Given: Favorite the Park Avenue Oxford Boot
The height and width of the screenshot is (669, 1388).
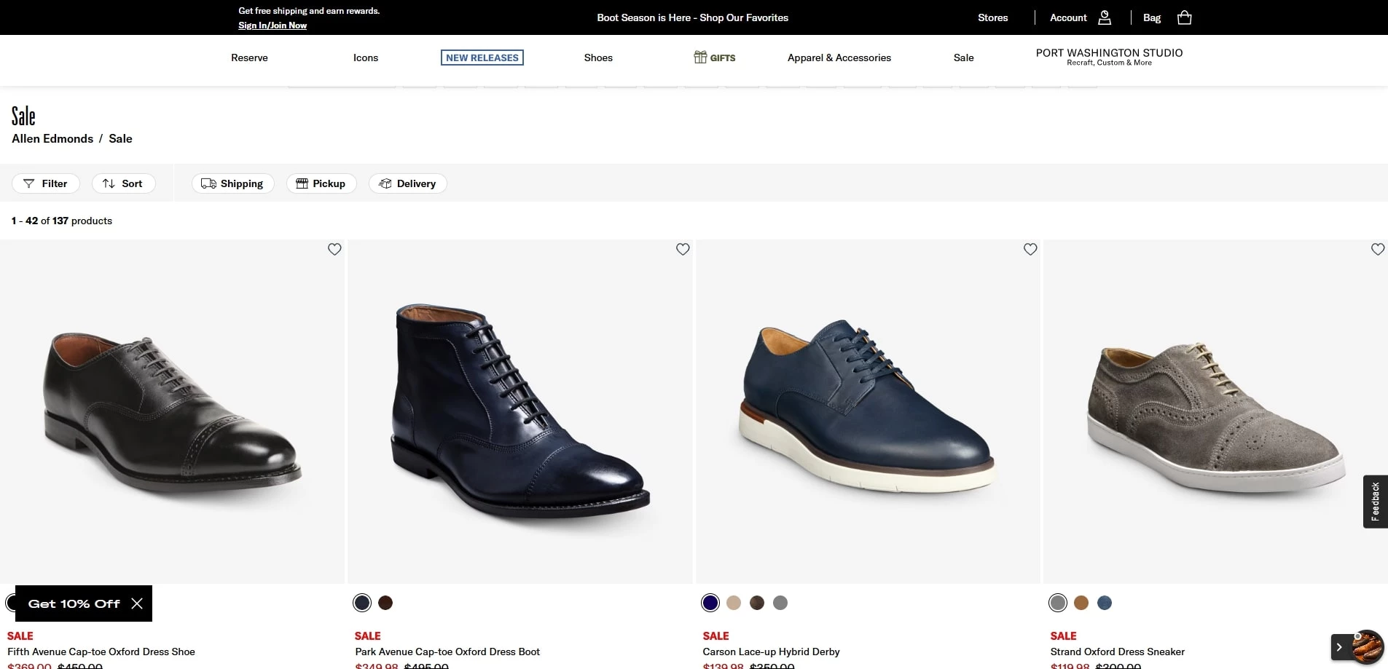Looking at the screenshot, I should [683, 249].
